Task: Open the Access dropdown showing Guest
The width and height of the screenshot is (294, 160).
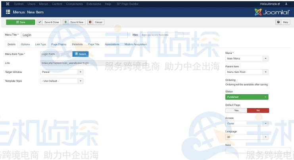Action: click(247, 124)
